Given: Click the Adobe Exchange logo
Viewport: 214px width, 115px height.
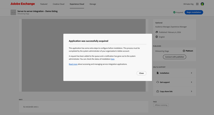Looking at the screenshot, I should coord(23,4).
